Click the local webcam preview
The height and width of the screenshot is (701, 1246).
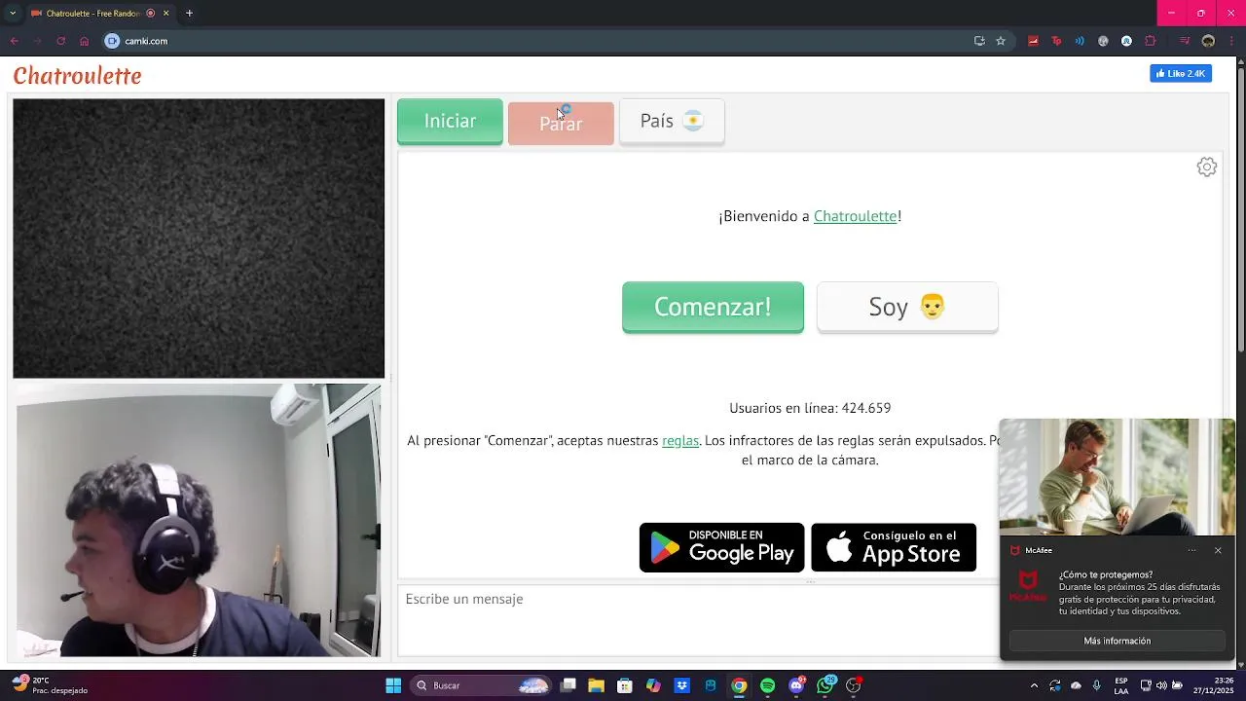[x=199, y=520]
